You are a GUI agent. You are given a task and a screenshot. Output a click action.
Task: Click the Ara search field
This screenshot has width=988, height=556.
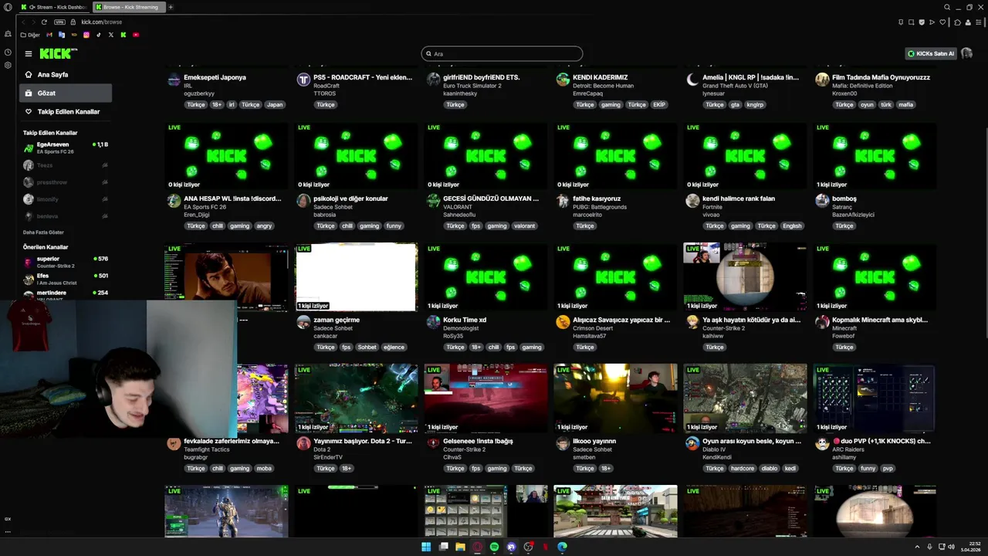(x=502, y=54)
